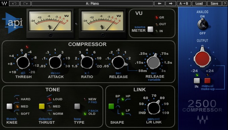Click the Load preset button
The height and width of the screenshot is (130, 228).
click(x=199, y=3)
